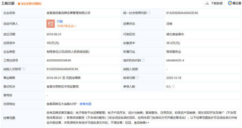Select address 宜昌高新区大连路33号
This screenshot has height=128, width=242.
pos(62,104)
